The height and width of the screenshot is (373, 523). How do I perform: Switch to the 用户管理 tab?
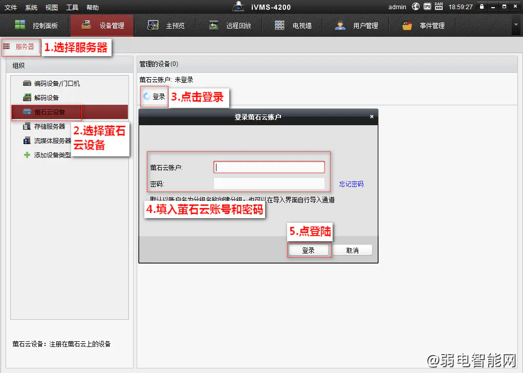356,26
